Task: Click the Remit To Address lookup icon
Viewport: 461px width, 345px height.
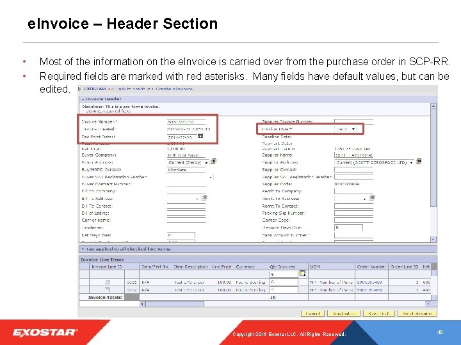Action: click(x=372, y=197)
